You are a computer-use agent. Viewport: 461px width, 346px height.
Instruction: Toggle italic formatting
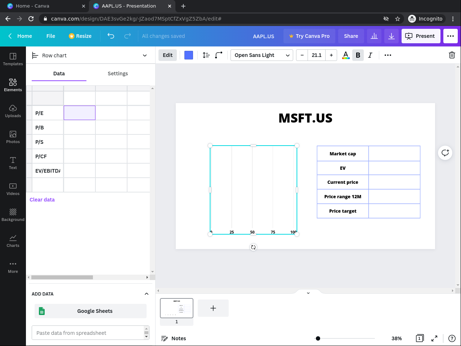coord(370,55)
